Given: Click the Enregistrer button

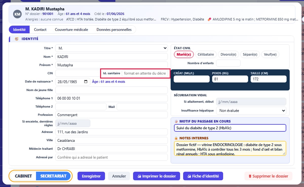Looking at the screenshot, I should click(91, 176).
